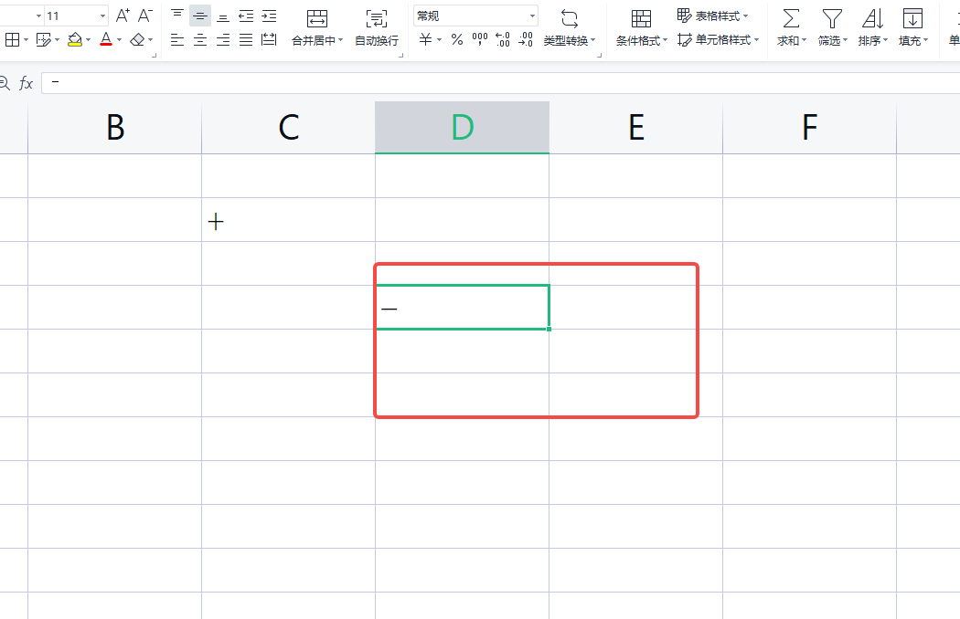This screenshot has width=960, height=619.
Task: Open the 表格样式 menu
Action: [713, 16]
